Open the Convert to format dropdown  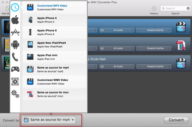click(x=49, y=120)
